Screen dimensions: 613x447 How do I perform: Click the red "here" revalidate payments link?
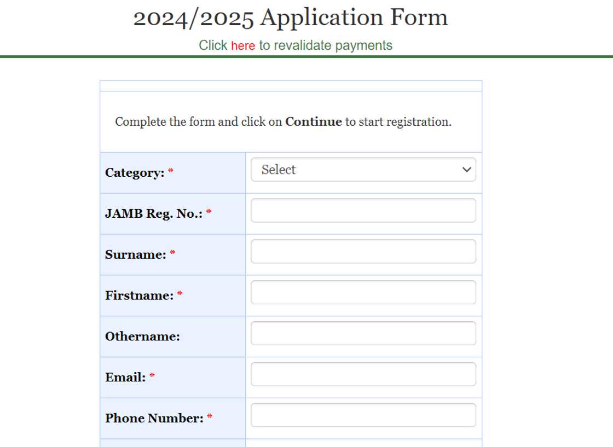tap(243, 46)
